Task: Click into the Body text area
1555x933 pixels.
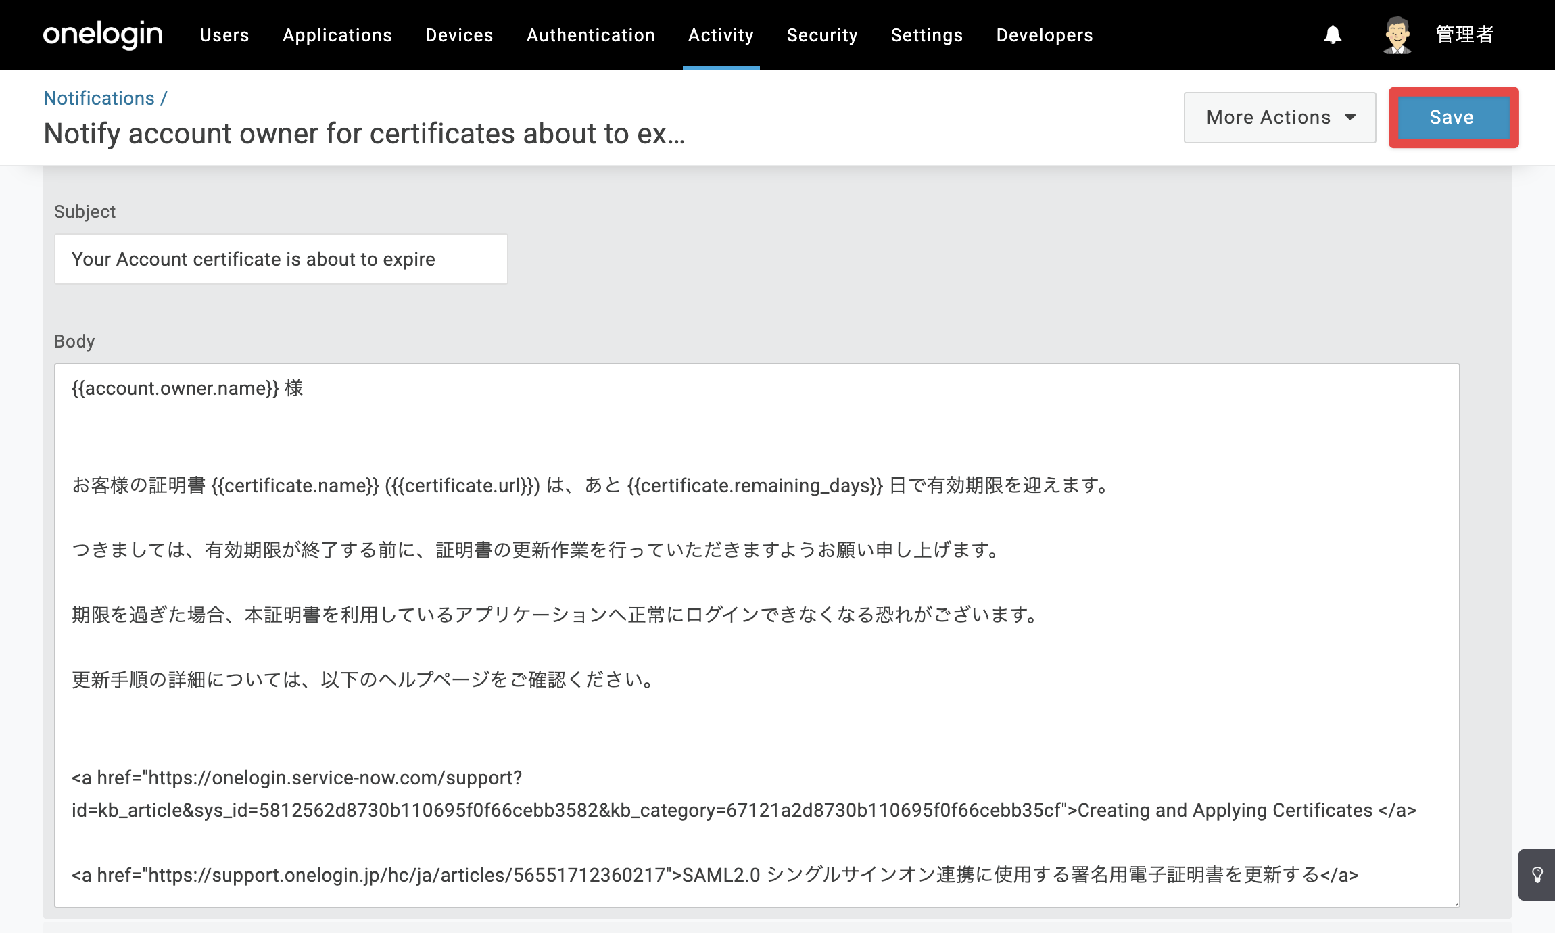Action: 757,636
